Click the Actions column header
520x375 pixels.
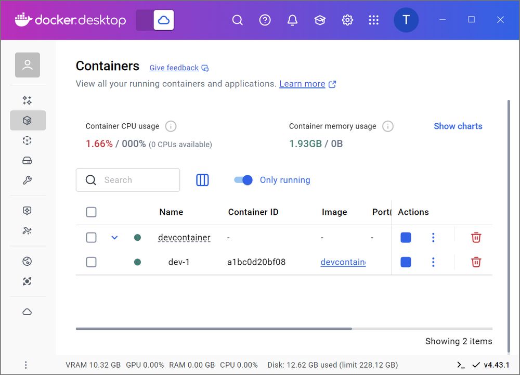click(413, 212)
